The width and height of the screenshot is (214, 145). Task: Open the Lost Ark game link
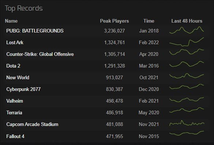[15, 42]
